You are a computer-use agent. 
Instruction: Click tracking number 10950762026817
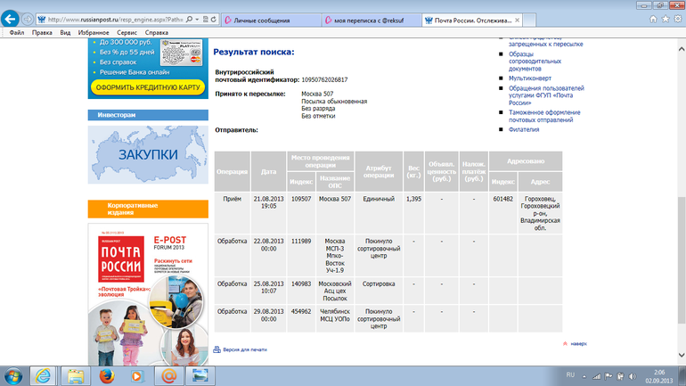324,79
